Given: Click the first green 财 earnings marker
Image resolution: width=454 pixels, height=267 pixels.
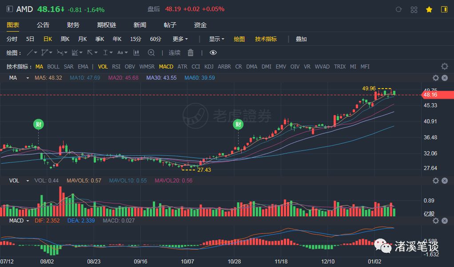Looking at the screenshot, I should click(x=39, y=124).
